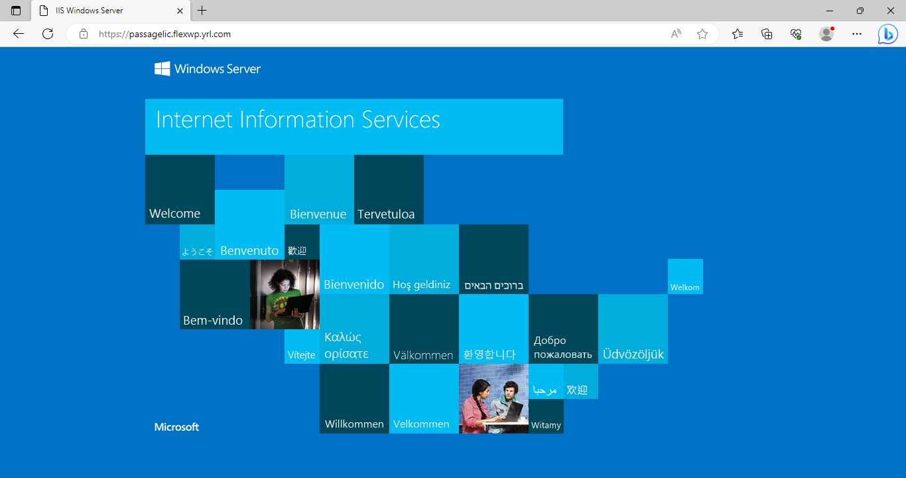This screenshot has height=478, width=906.
Task: Click the Vítejte tile
Action: pyautogui.click(x=302, y=347)
